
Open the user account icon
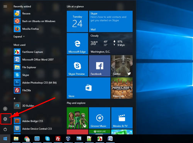(5, 109)
